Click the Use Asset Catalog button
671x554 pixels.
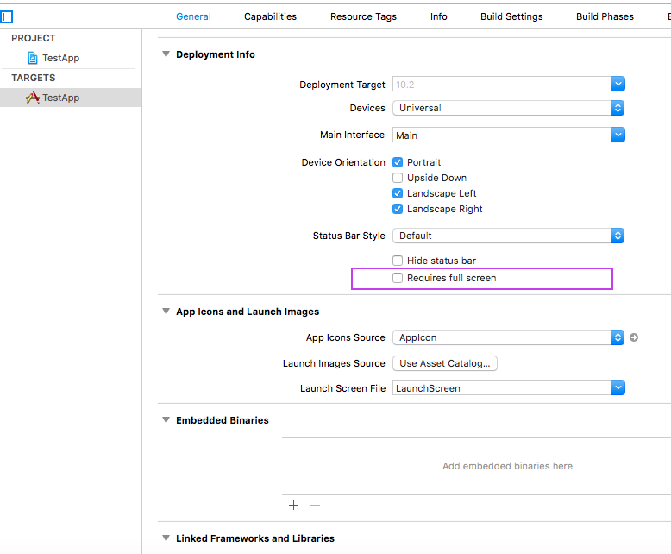(x=444, y=363)
